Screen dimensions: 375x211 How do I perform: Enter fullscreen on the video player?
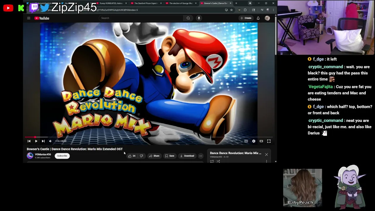(x=269, y=141)
